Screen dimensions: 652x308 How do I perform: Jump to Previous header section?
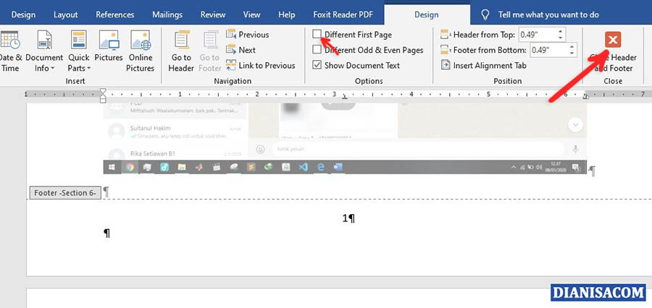pyautogui.click(x=247, y=35)
